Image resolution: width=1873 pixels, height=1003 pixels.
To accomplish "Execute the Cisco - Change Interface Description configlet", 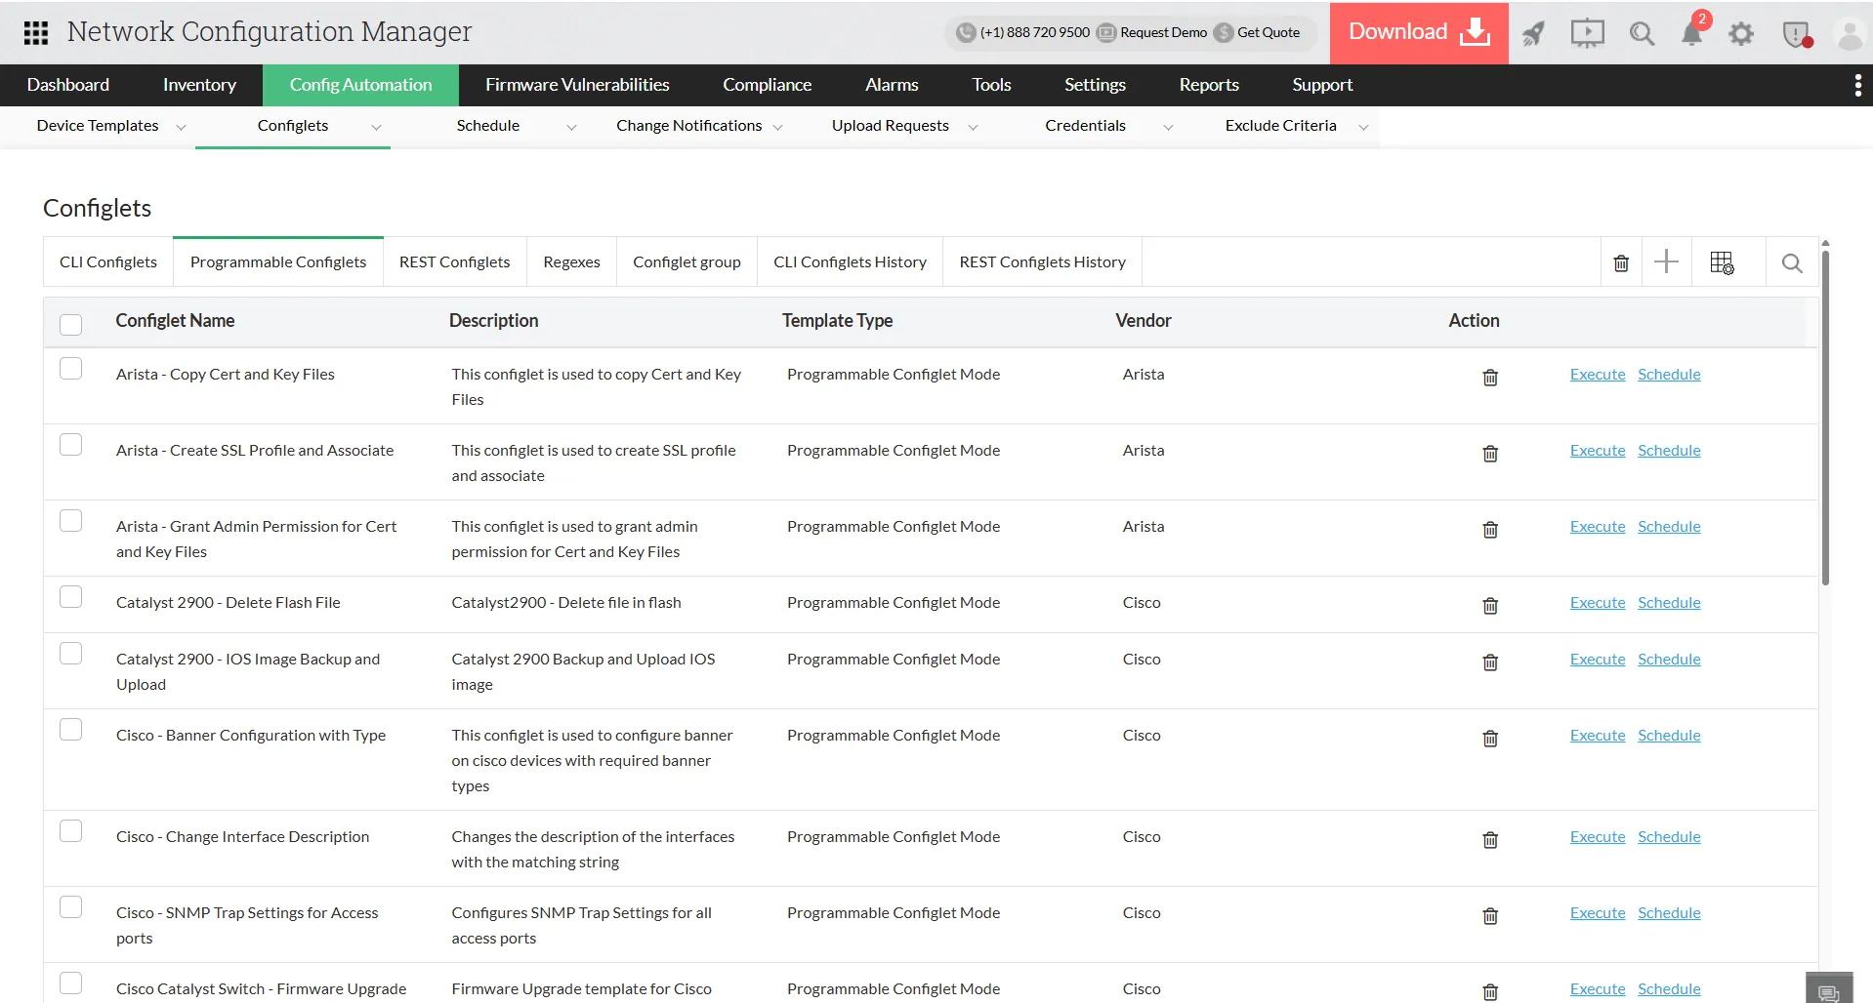I will point(1597,836).
